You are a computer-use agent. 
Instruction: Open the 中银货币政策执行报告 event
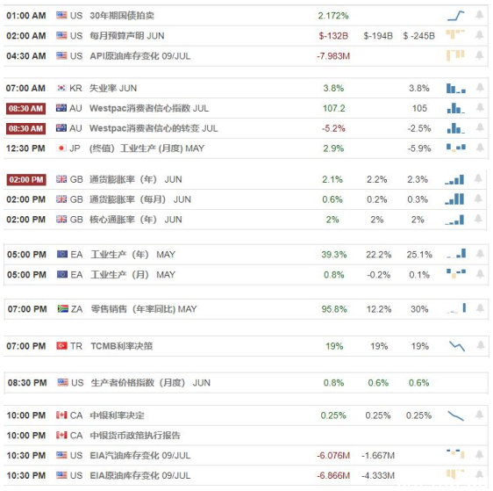135,436
